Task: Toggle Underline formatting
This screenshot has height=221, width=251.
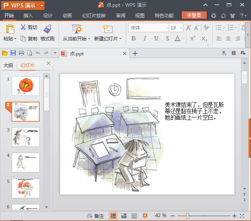Action: 156,38
